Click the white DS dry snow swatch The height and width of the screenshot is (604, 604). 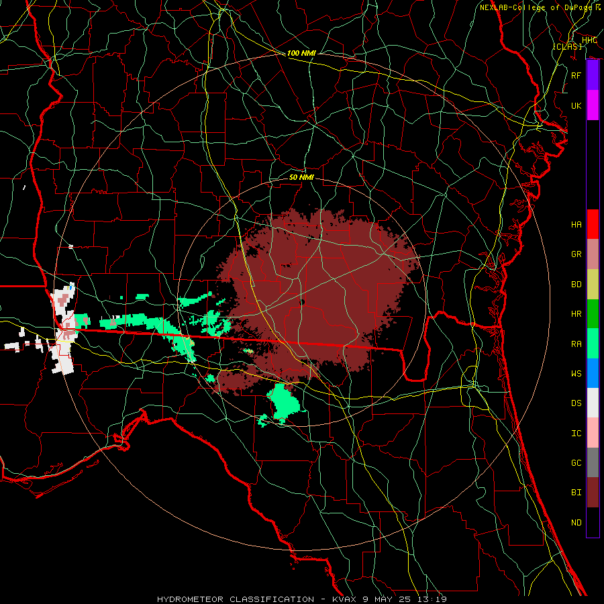pos(593,403)
